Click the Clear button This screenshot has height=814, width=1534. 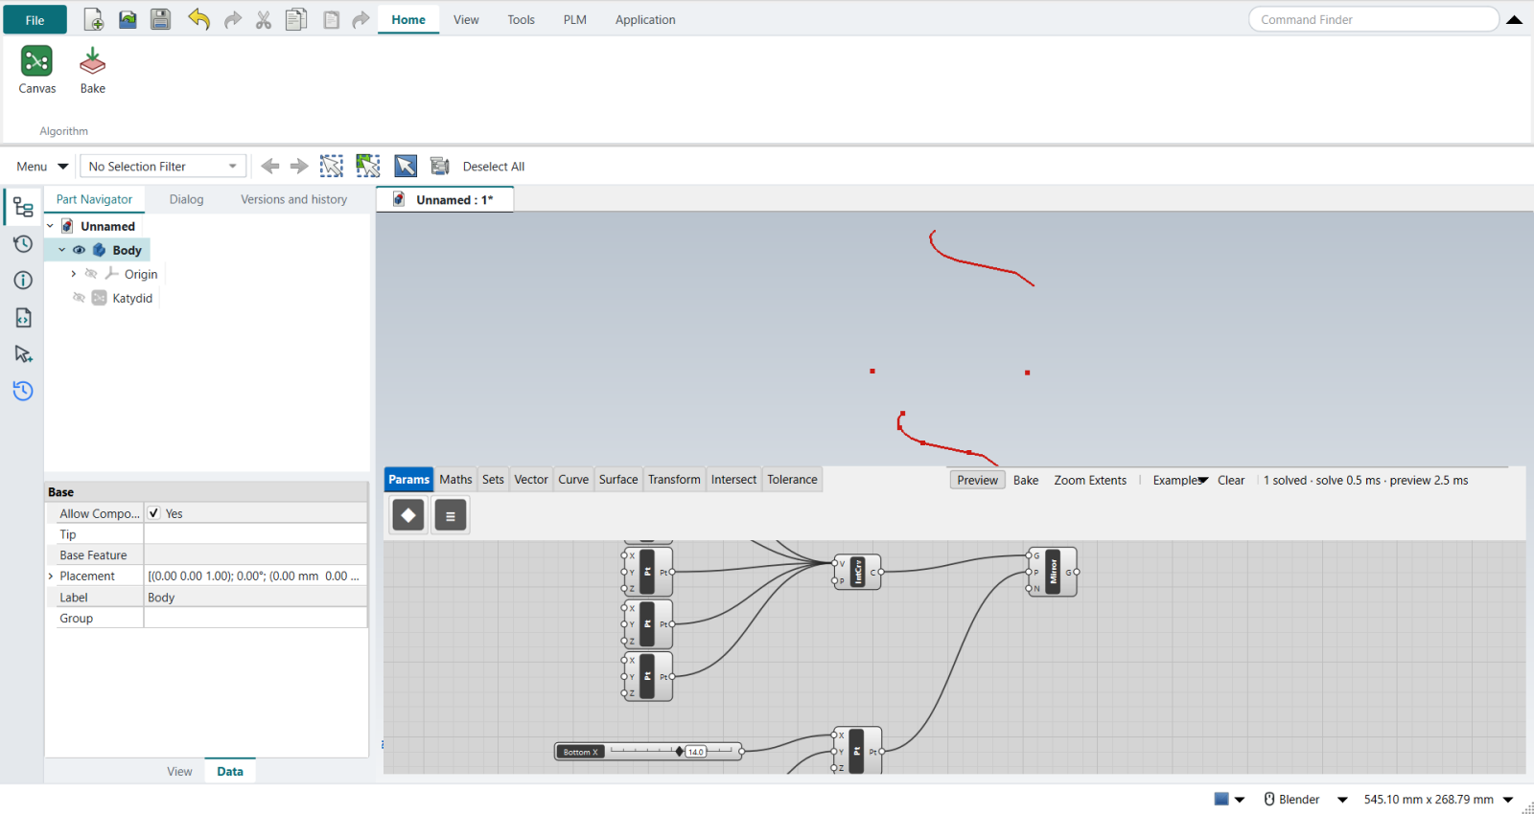pos(1231,480)
